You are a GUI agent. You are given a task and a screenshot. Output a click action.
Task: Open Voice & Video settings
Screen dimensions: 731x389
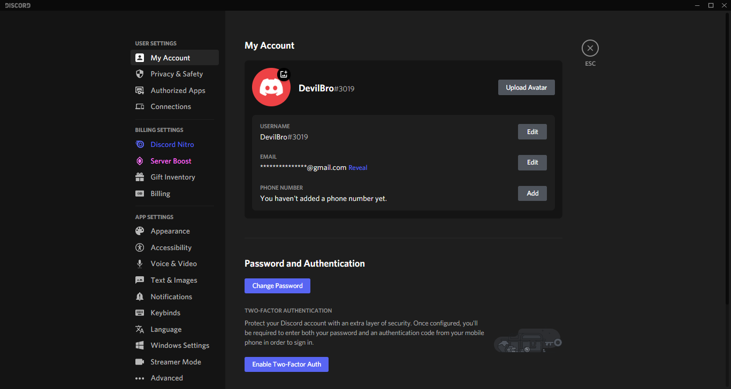tap(174, 263)
